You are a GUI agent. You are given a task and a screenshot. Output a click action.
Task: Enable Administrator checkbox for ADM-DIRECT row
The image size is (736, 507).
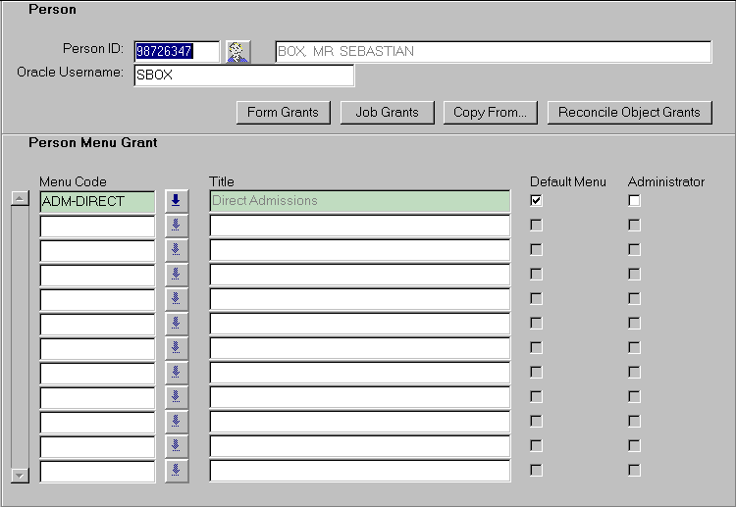[x=634, y=201]
